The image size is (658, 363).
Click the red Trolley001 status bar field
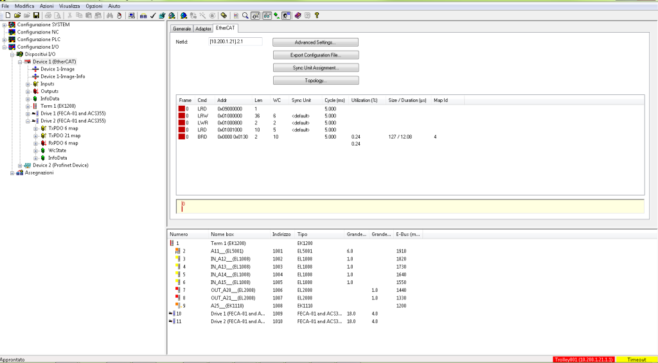[584, 360]
